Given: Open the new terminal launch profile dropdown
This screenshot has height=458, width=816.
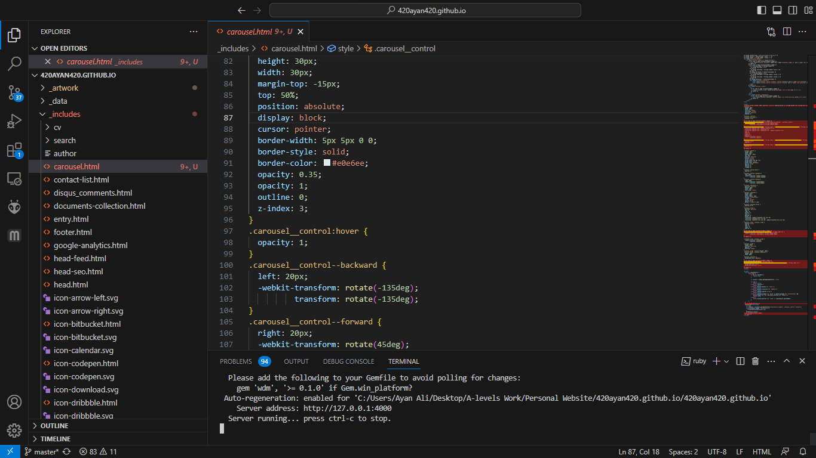Looking at the screenshot, I should pos(726,361).
